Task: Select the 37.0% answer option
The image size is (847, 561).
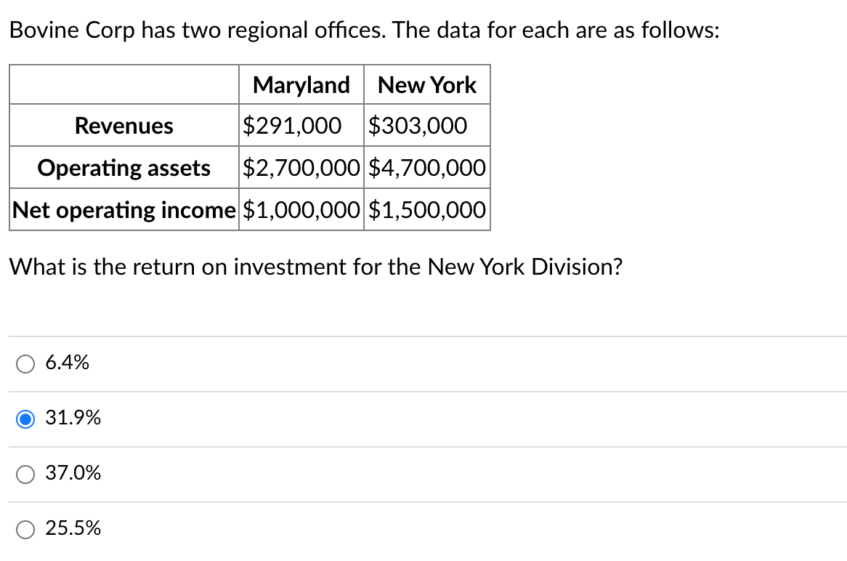Action: tap(25, 474)
